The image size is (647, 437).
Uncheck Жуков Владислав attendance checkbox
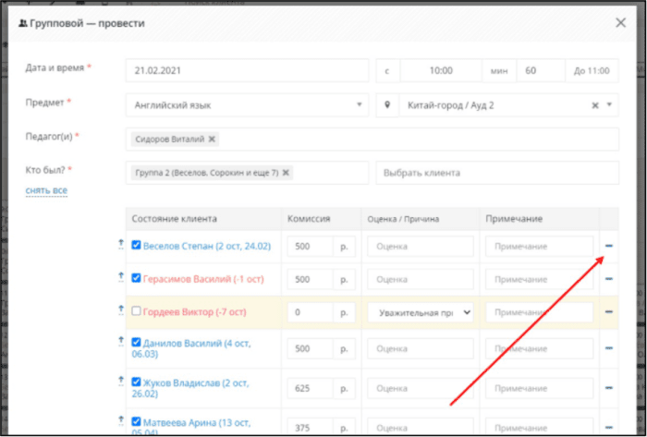coord(136,382)
